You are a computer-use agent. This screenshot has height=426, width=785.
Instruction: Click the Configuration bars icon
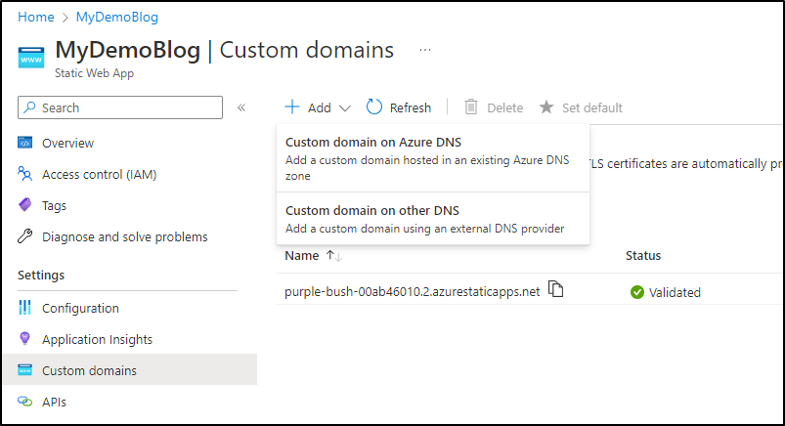(24, 308)
